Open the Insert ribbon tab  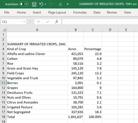pos(37,12)
